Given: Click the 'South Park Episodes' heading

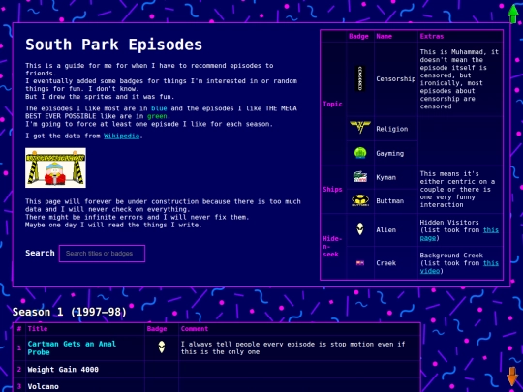Looking at the screenshot, I should [x=113, y=45].
